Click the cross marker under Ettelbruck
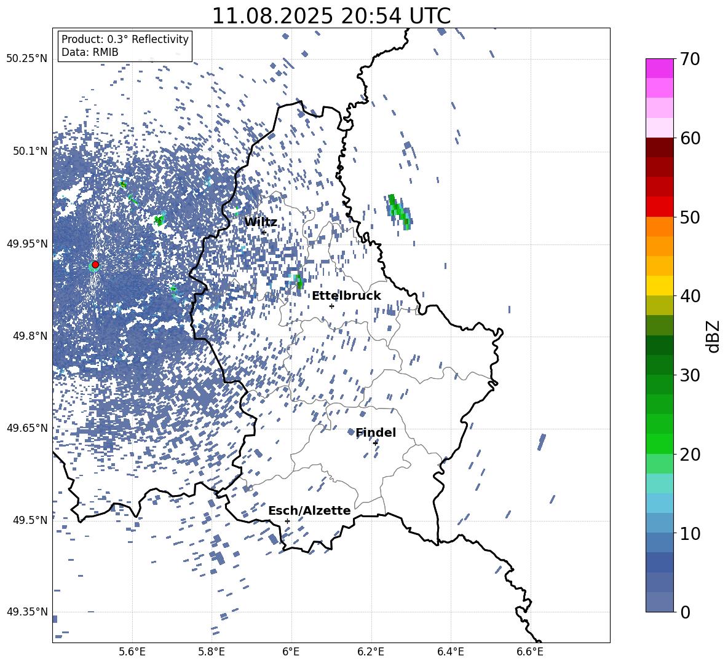 (x=331, y=306)
